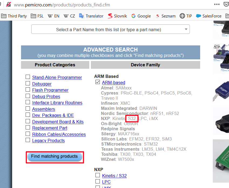Open the page actions three-dot menu

tap(217, 5)
